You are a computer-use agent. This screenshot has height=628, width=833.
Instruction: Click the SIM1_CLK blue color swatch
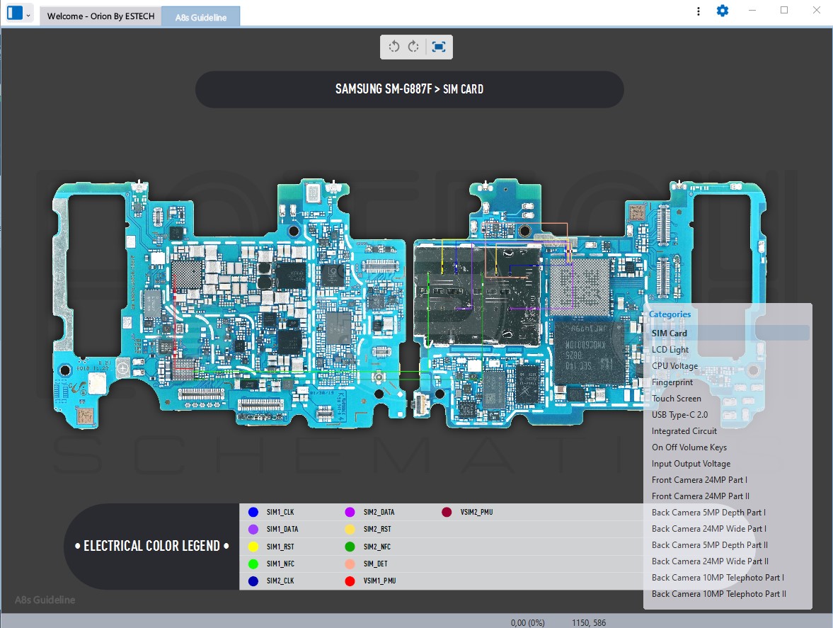click(253, 512)
